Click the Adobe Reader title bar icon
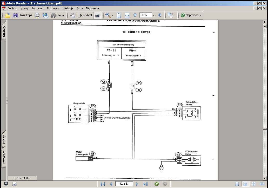Screen dimensions: 268x188 (3, 3)
